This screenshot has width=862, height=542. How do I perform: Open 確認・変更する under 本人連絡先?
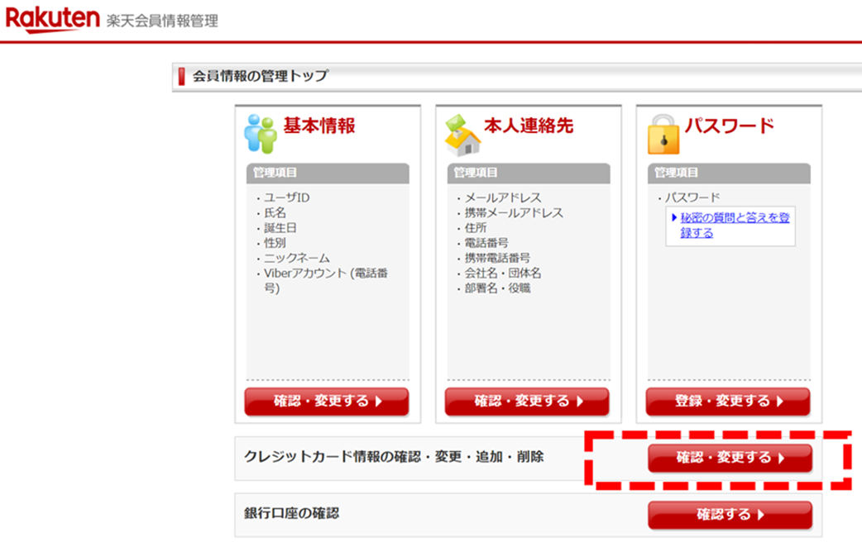(528, 402)
